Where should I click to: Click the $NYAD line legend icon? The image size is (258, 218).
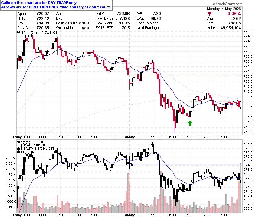[19, 145]
